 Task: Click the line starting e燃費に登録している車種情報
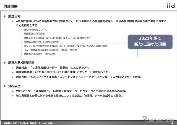pos(91,23)
